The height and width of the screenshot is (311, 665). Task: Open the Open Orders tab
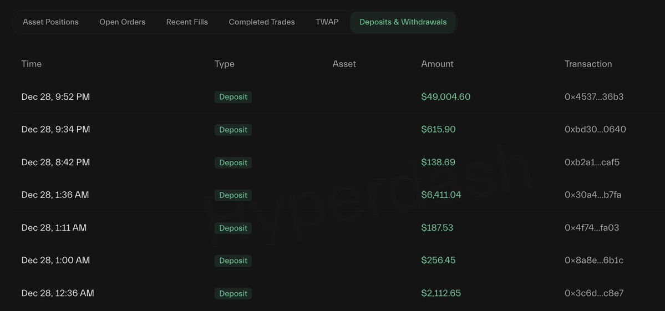tap(122, 22)
